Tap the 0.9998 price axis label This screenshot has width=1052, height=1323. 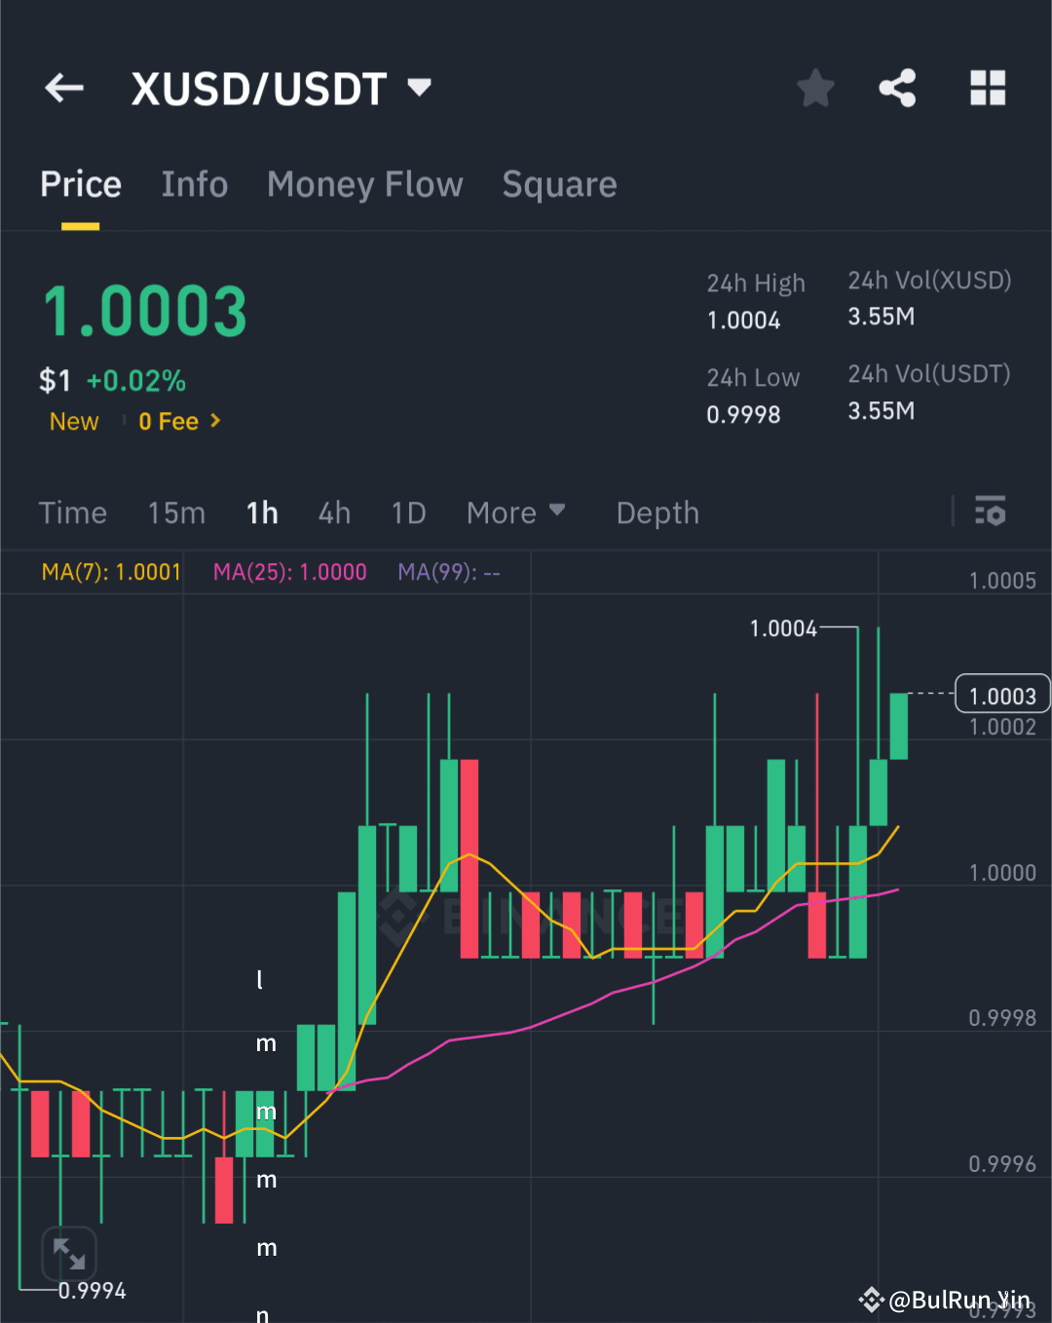click(1002, 1018)
